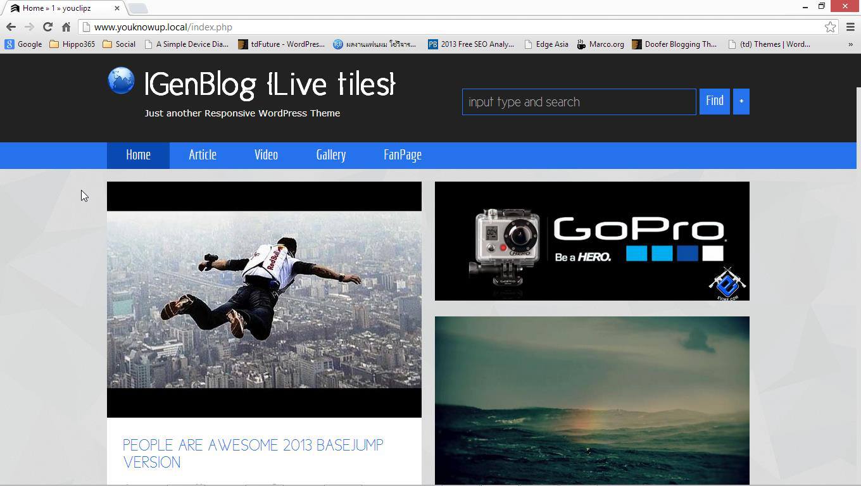Click the blue globe site logo
This screenshot has width=861, height=486.
[121, 81]
